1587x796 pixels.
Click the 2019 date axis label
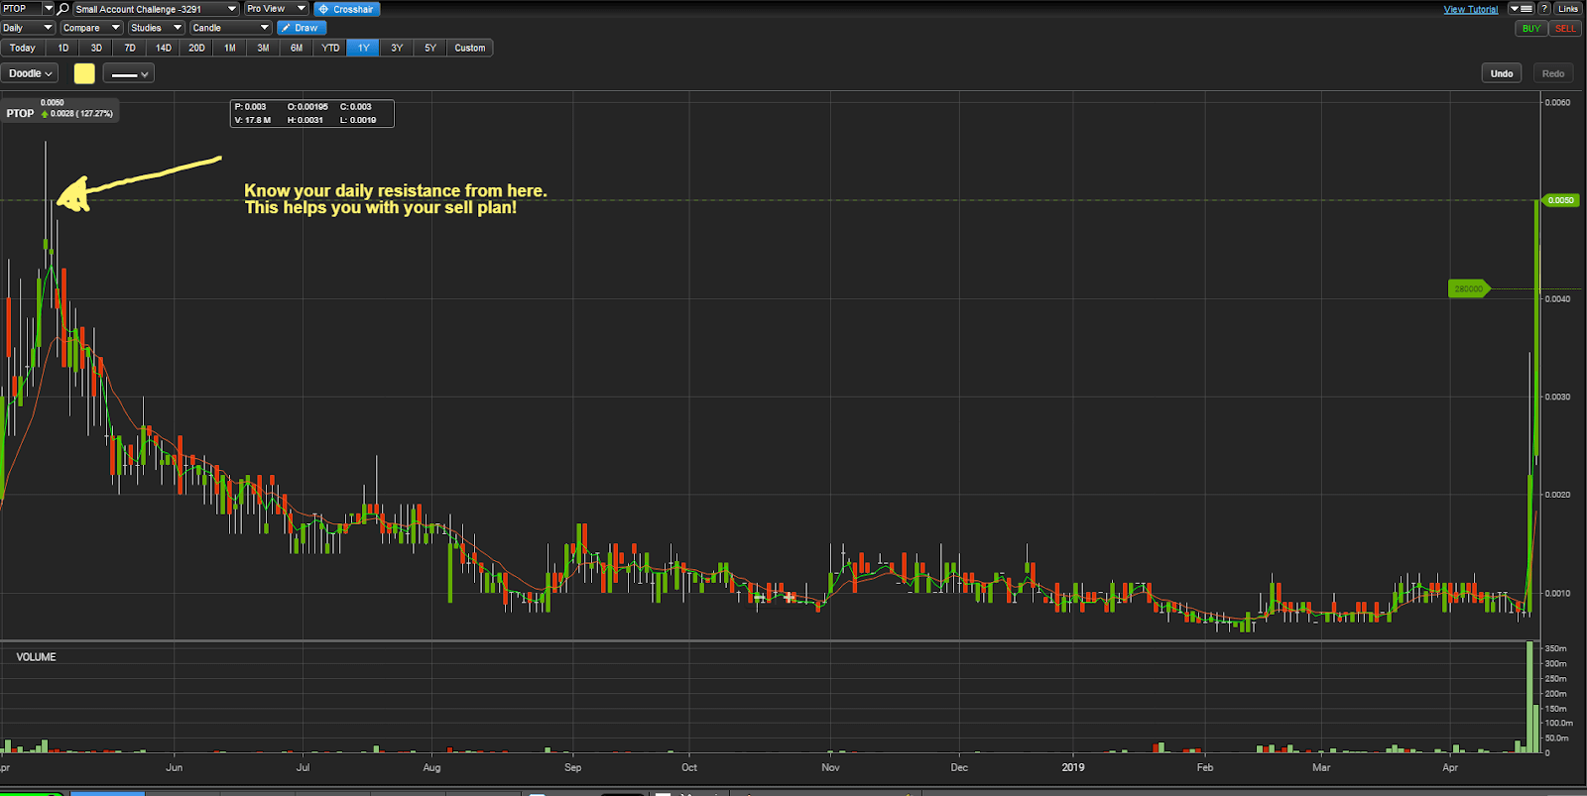click(1073, 767)
